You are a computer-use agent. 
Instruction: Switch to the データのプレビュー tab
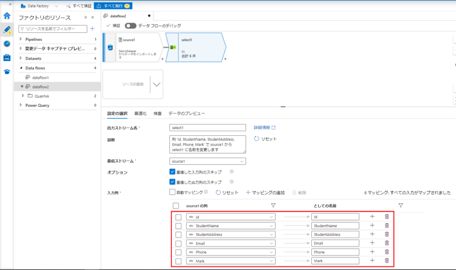coord(187,114)
